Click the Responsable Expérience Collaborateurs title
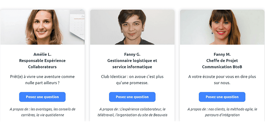The image size is (265, 127). (42, 64)
